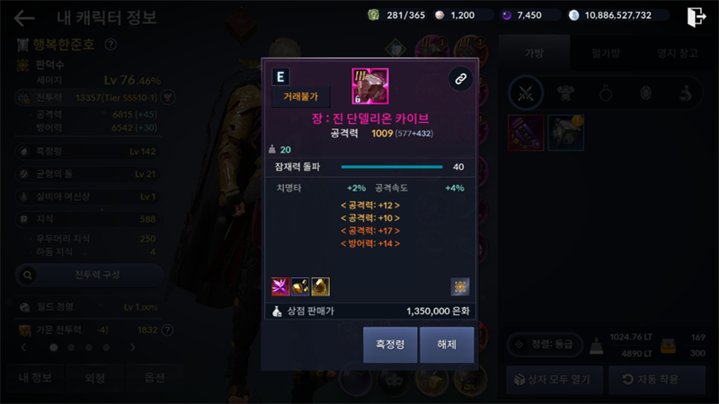Select the ring accessory category icon

tap(606, 93)
